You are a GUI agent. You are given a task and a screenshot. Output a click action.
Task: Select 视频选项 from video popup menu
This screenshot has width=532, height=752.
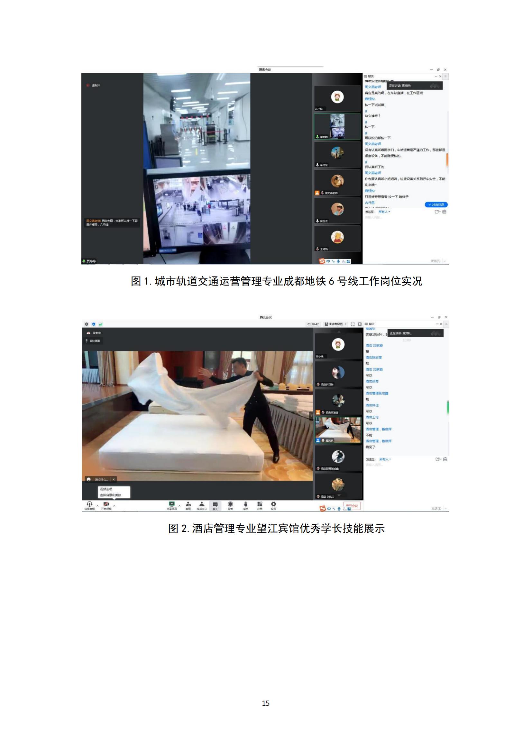tap(106, 489)
